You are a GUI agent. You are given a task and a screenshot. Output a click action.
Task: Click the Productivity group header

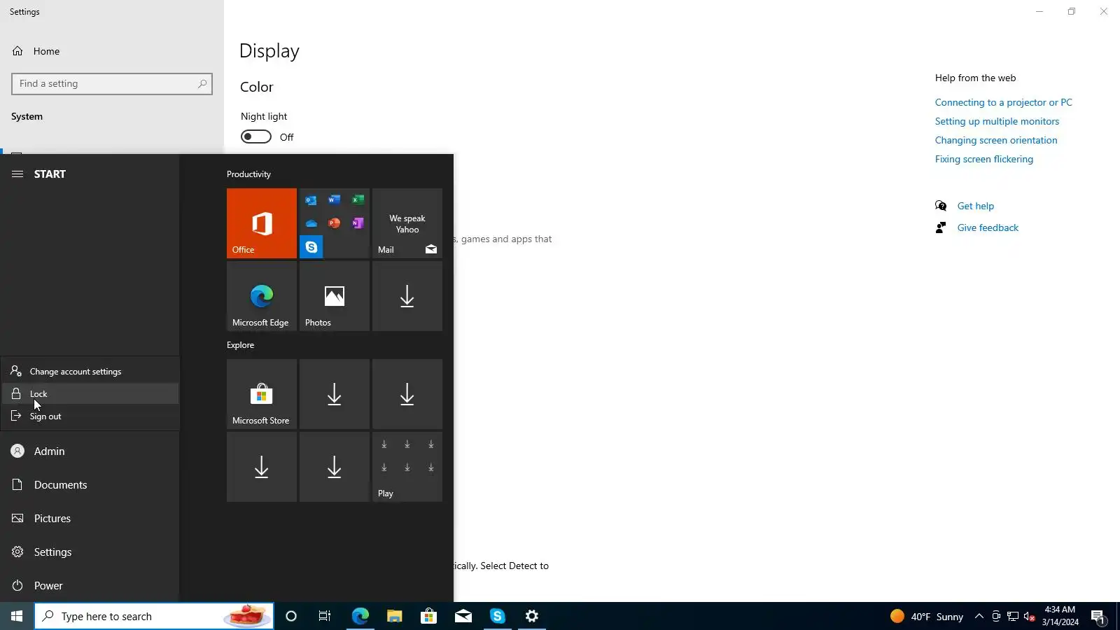[248, 174]
